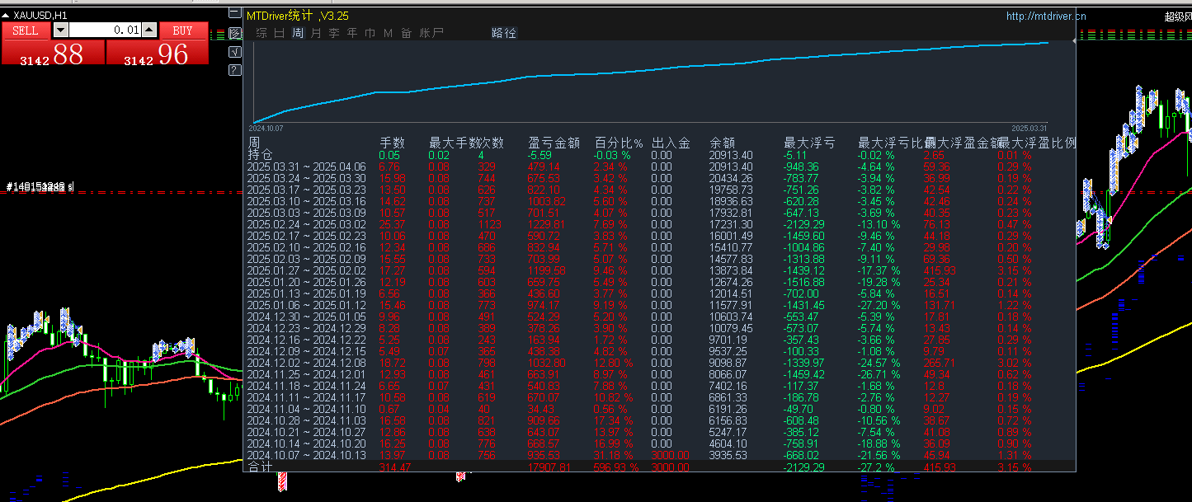
Task: Click the 0.01 lot volume field
Action: click(106, 30)
